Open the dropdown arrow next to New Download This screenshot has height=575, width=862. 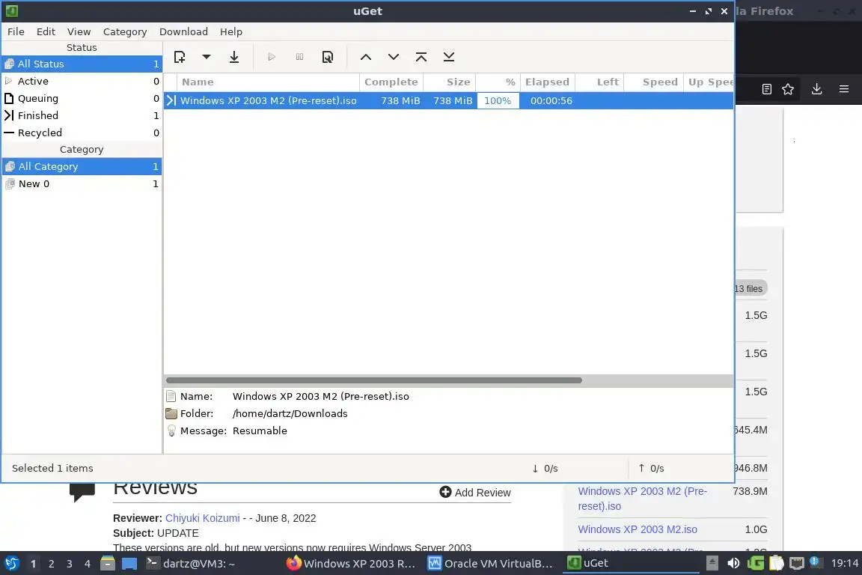click(207, 57)
